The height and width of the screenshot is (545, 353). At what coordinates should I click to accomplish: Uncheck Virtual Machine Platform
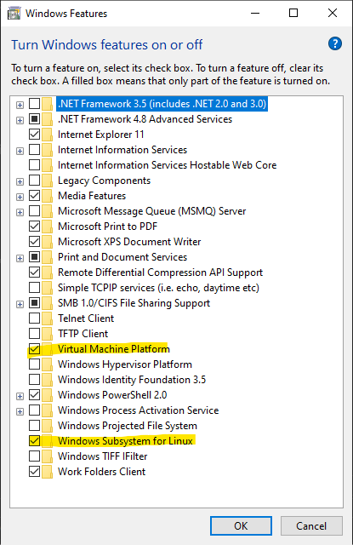[34, 349]
